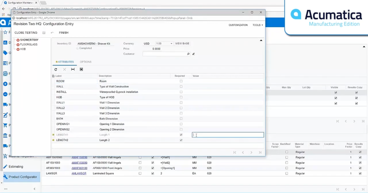Go to previous page in Configuration Entry grid
The image size is (368, 193).
pyautogui.click(x=243, y=152)
